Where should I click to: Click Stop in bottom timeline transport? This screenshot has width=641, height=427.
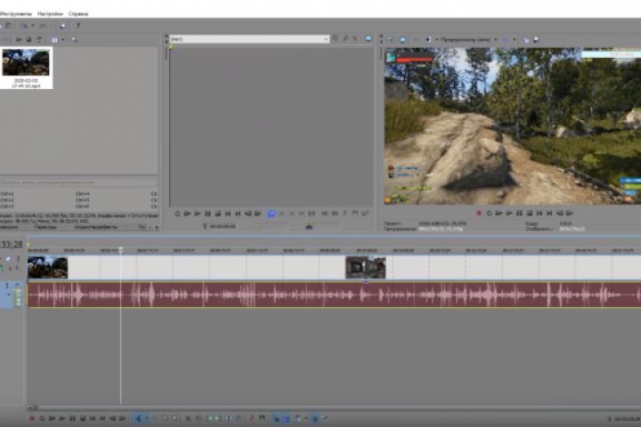pyautogui.click(x=83, y=418)
